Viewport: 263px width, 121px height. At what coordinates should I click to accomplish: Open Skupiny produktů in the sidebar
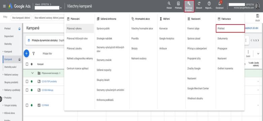pos(11,82)
